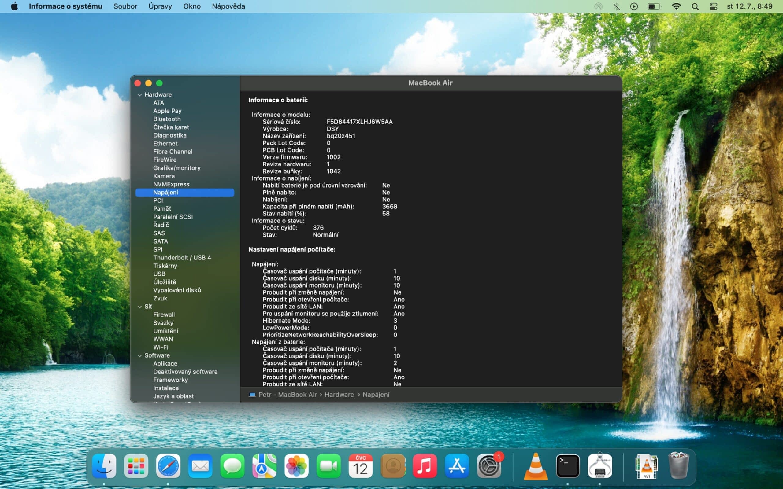Viewport: 783px width, 489px height.
Task: Launch Terminal from the Dock
Action: [x=567, y=466]
